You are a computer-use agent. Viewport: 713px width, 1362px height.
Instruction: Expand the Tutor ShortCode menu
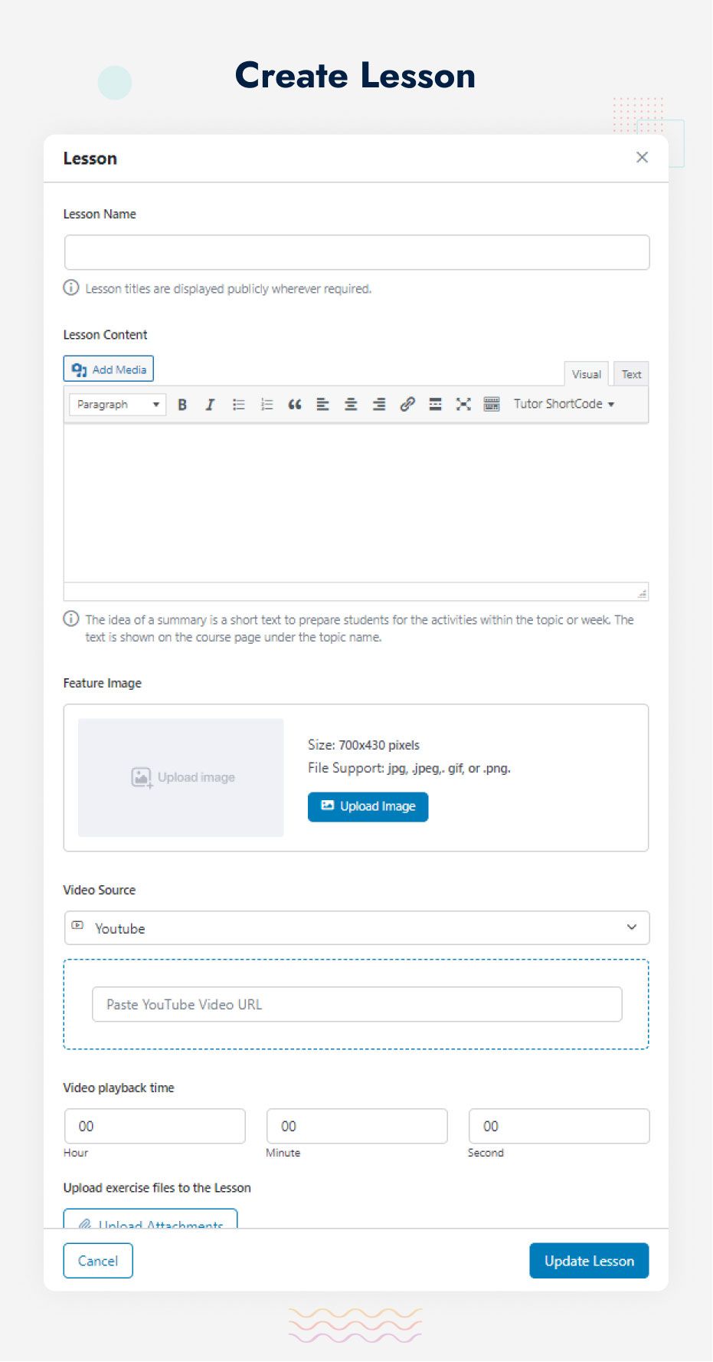pos(564,404)
